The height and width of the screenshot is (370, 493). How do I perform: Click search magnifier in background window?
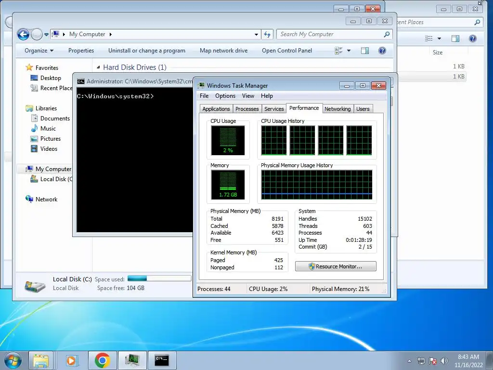coord(477,22)
